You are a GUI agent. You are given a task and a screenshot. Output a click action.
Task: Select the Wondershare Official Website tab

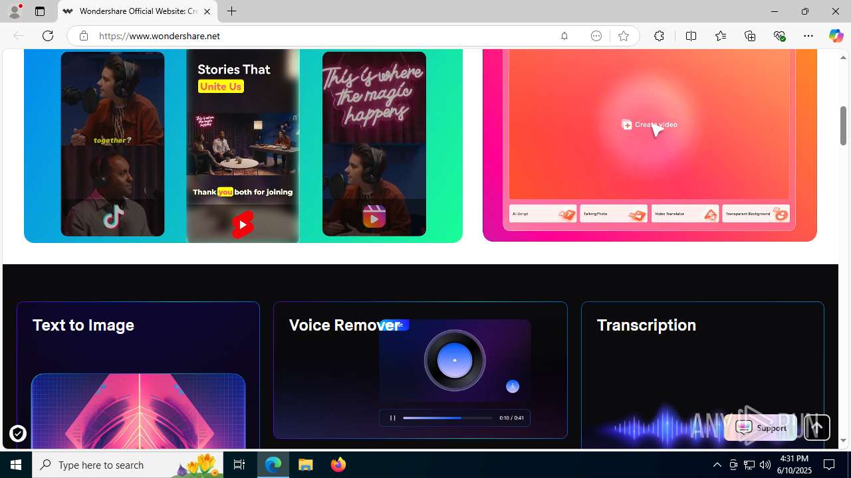[138, 11]
